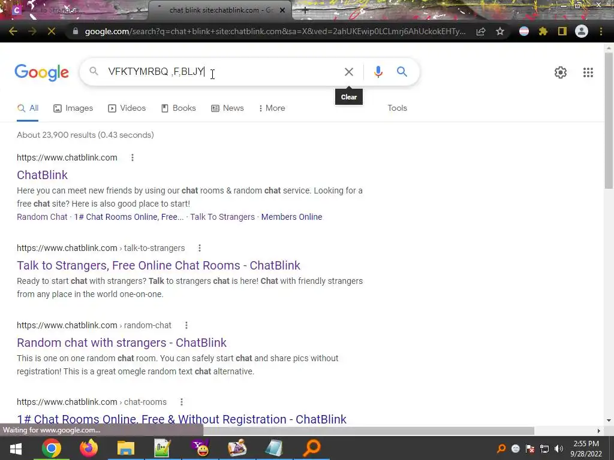
Task: Click the browser back arrow
Action: 13,31
